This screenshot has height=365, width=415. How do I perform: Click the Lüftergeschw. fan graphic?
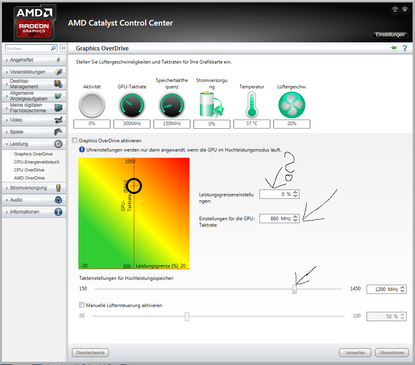292,105
